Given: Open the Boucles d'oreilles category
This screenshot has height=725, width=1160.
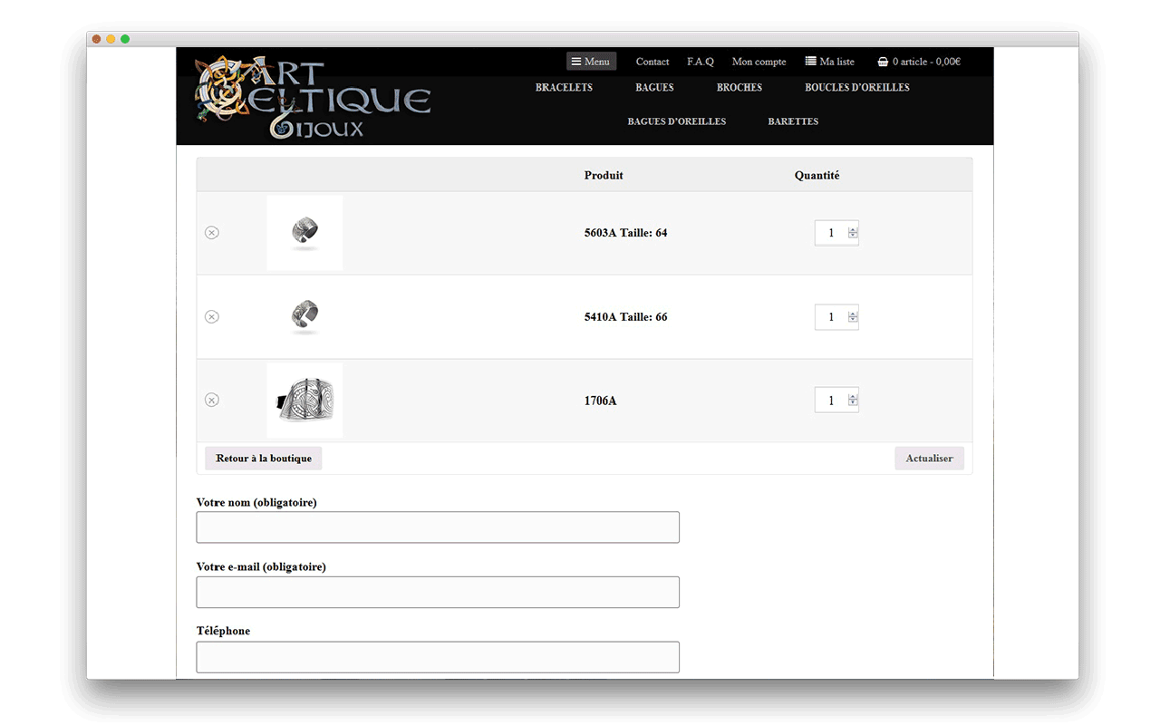Looking at the screenshot, I should (x=856, y=88).
